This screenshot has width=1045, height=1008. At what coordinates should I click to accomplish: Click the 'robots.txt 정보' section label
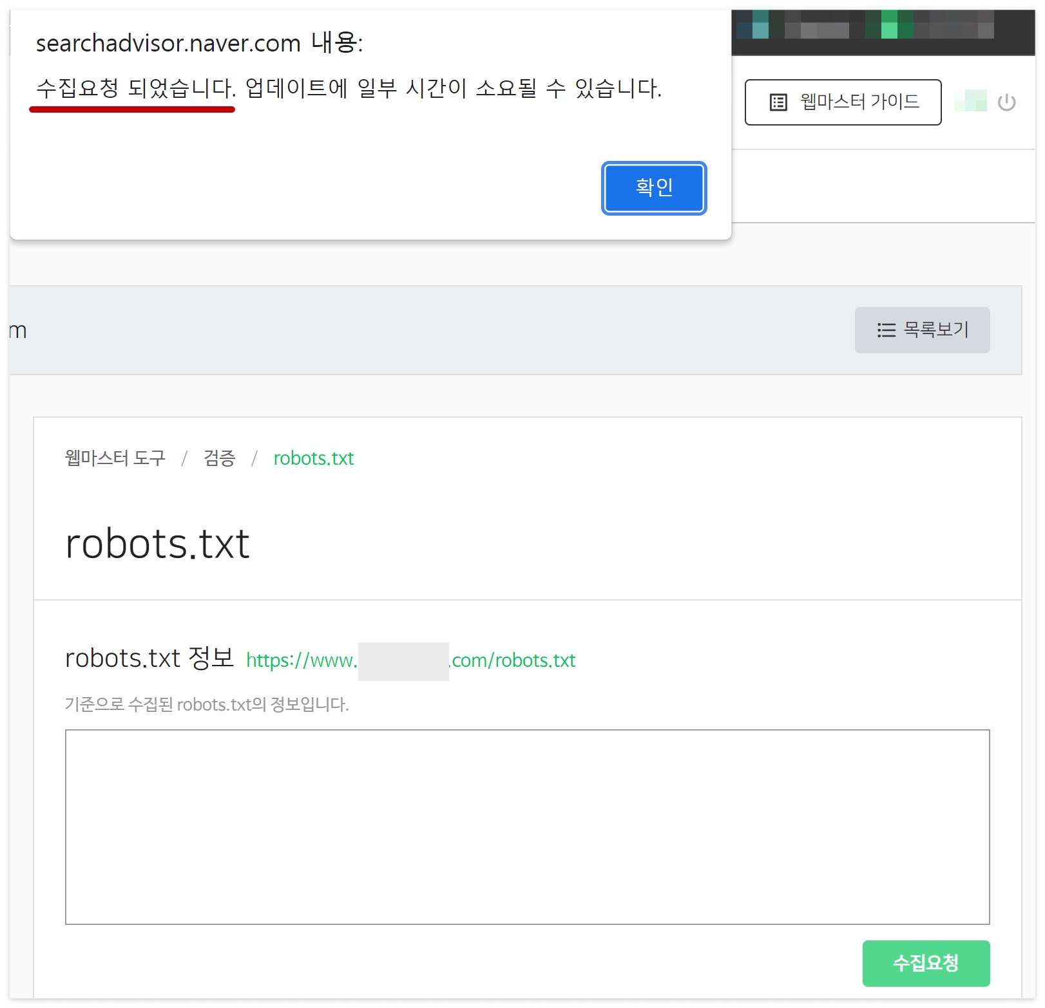149,658
